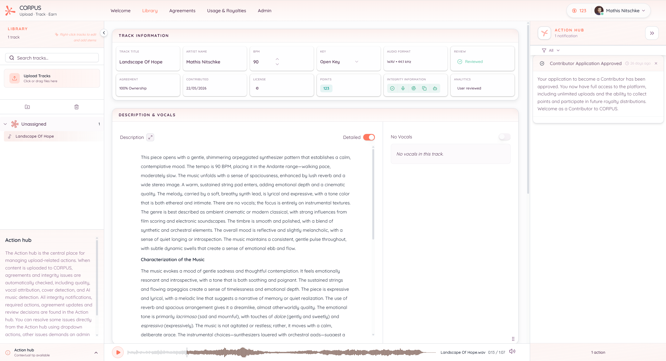
Task: Click the User reviewed analytics text
Action: point(469,88)
